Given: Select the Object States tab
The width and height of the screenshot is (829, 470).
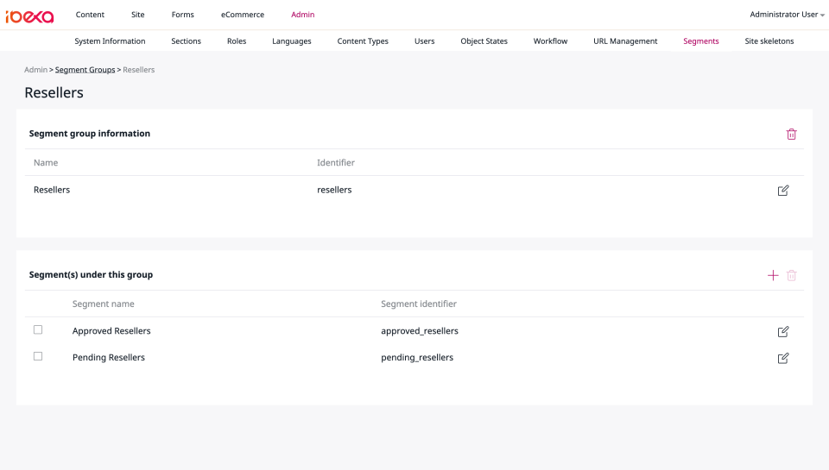Looking at the screenshot, I should [484, 41].
